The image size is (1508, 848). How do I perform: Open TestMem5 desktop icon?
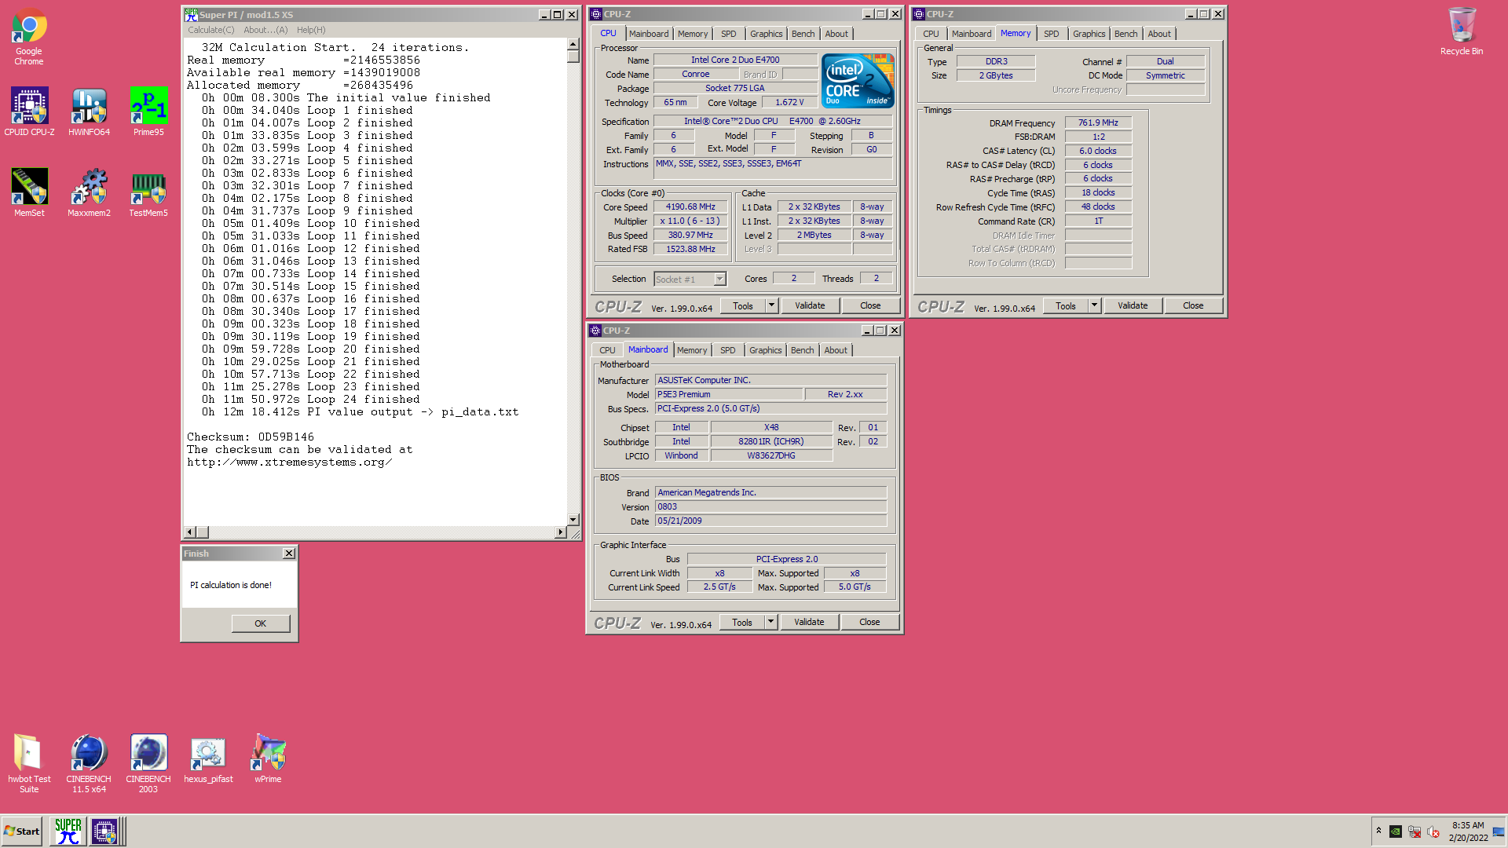148,193
